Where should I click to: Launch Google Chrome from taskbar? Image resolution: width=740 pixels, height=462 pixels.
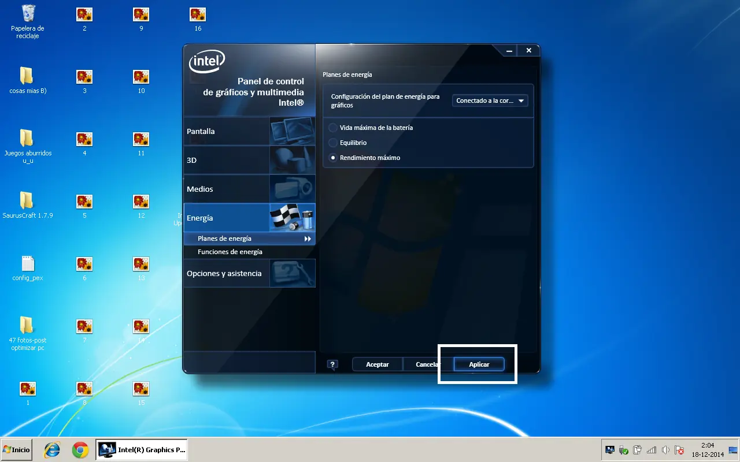point(80,450)
